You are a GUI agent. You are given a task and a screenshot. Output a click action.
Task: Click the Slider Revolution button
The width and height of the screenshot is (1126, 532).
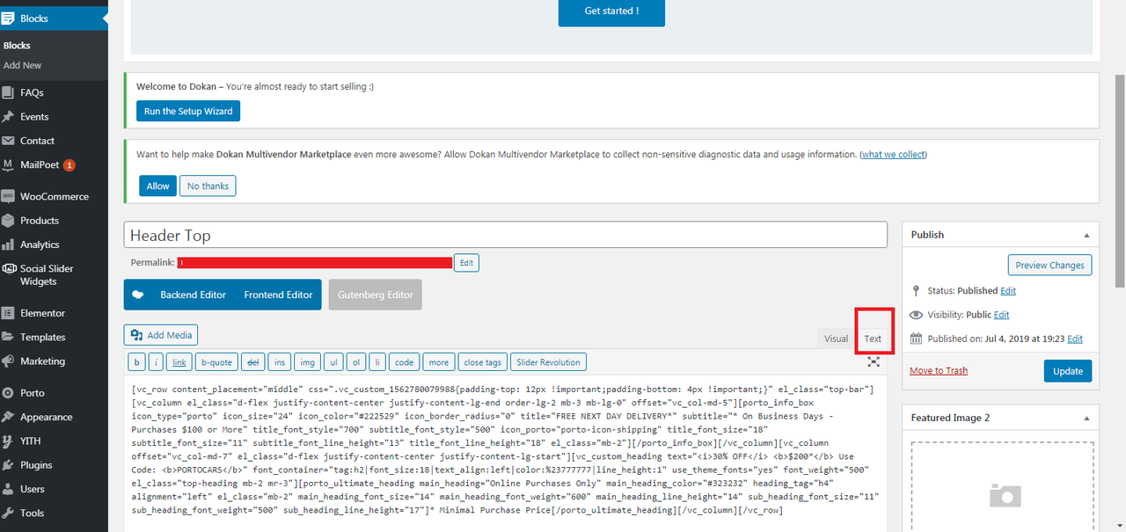tap(548, 362)
